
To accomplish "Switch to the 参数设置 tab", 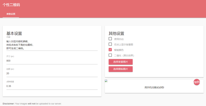I will coord(11,14).
